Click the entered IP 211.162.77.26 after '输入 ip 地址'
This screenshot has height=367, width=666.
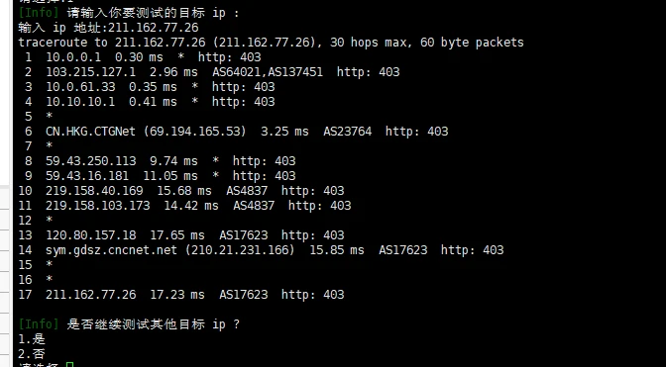(154, 28)
